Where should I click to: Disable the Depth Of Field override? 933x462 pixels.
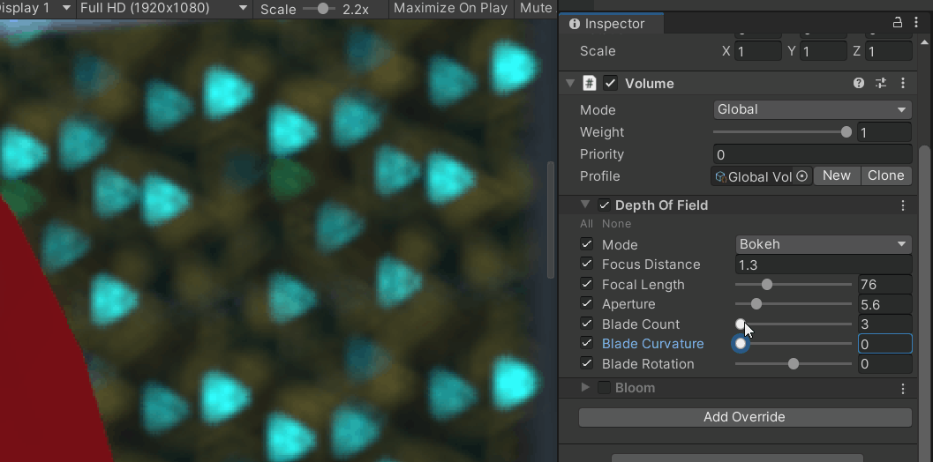[605, 205]
